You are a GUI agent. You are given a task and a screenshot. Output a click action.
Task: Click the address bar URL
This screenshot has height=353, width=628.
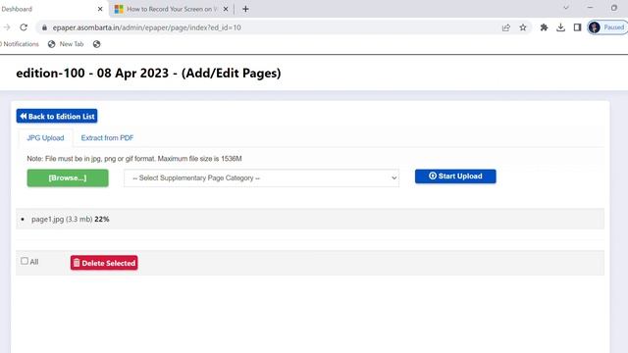click(146, 27)
